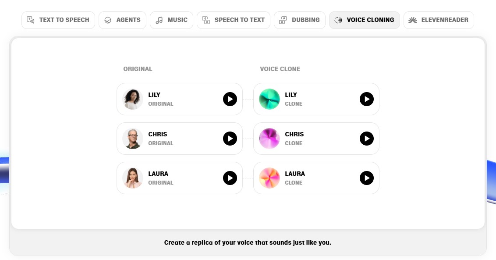Switch to the ElevenReader tab
This screenshot has width=496, height=260.
pyautogui.click(x=439, y=20)
